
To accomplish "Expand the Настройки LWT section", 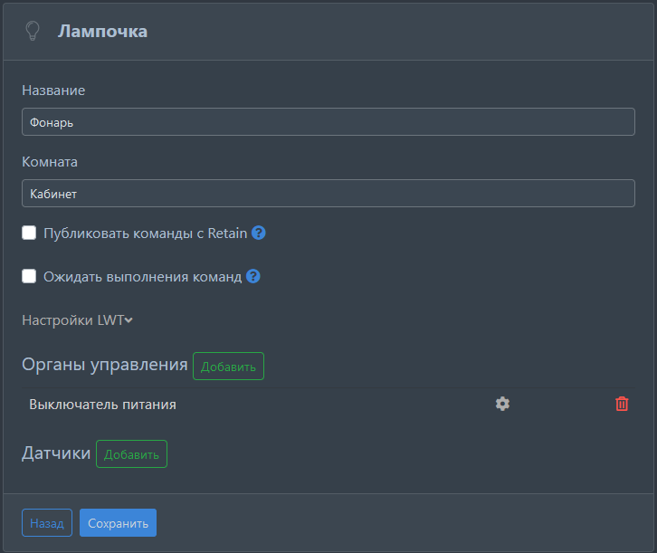I will point(78,319).
